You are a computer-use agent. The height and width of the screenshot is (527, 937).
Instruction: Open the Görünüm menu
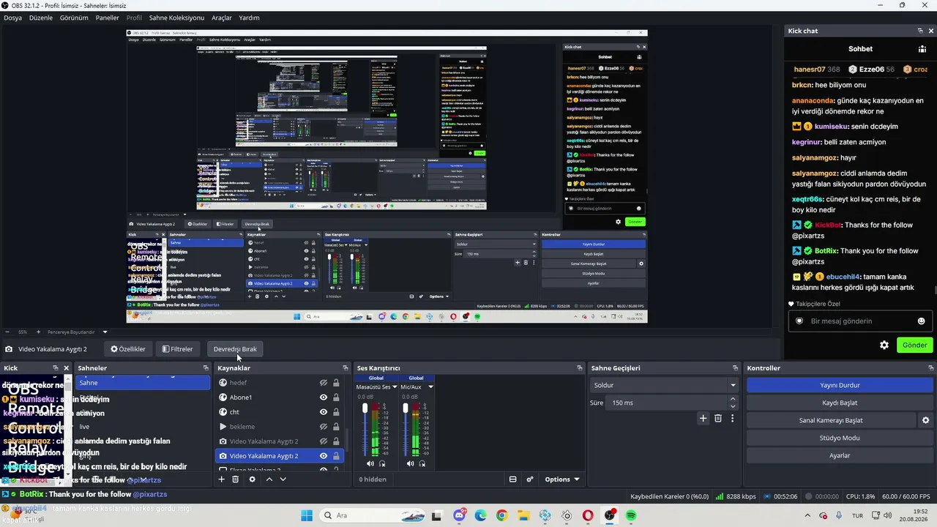point(74,18)
